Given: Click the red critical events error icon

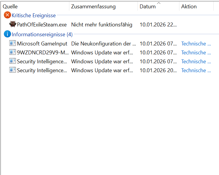Looking at the screenshot, I should pos(7,15).
